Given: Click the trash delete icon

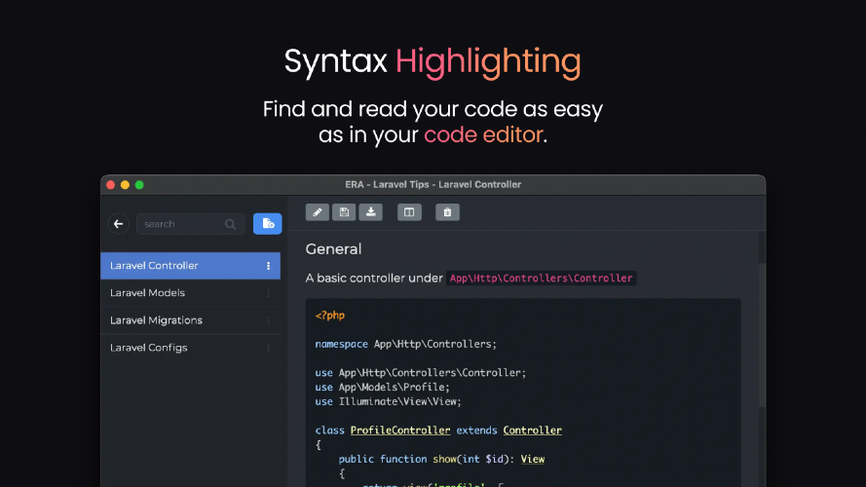Looking at the screenshot, I should click(x=447, y=212).
